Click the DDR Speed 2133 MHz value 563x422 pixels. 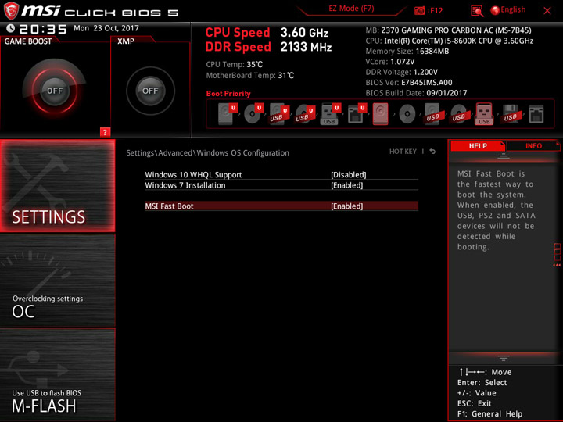point(306,47)
